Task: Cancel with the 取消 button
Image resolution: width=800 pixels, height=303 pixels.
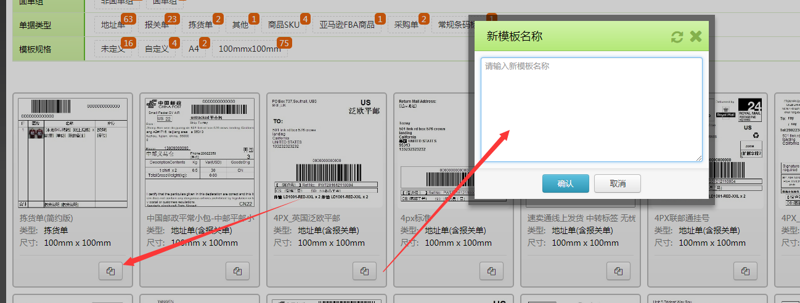Action: coord(618,184)
